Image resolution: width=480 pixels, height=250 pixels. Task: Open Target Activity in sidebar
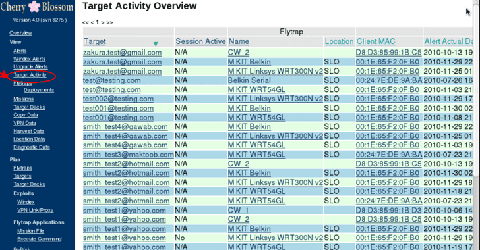30,75
